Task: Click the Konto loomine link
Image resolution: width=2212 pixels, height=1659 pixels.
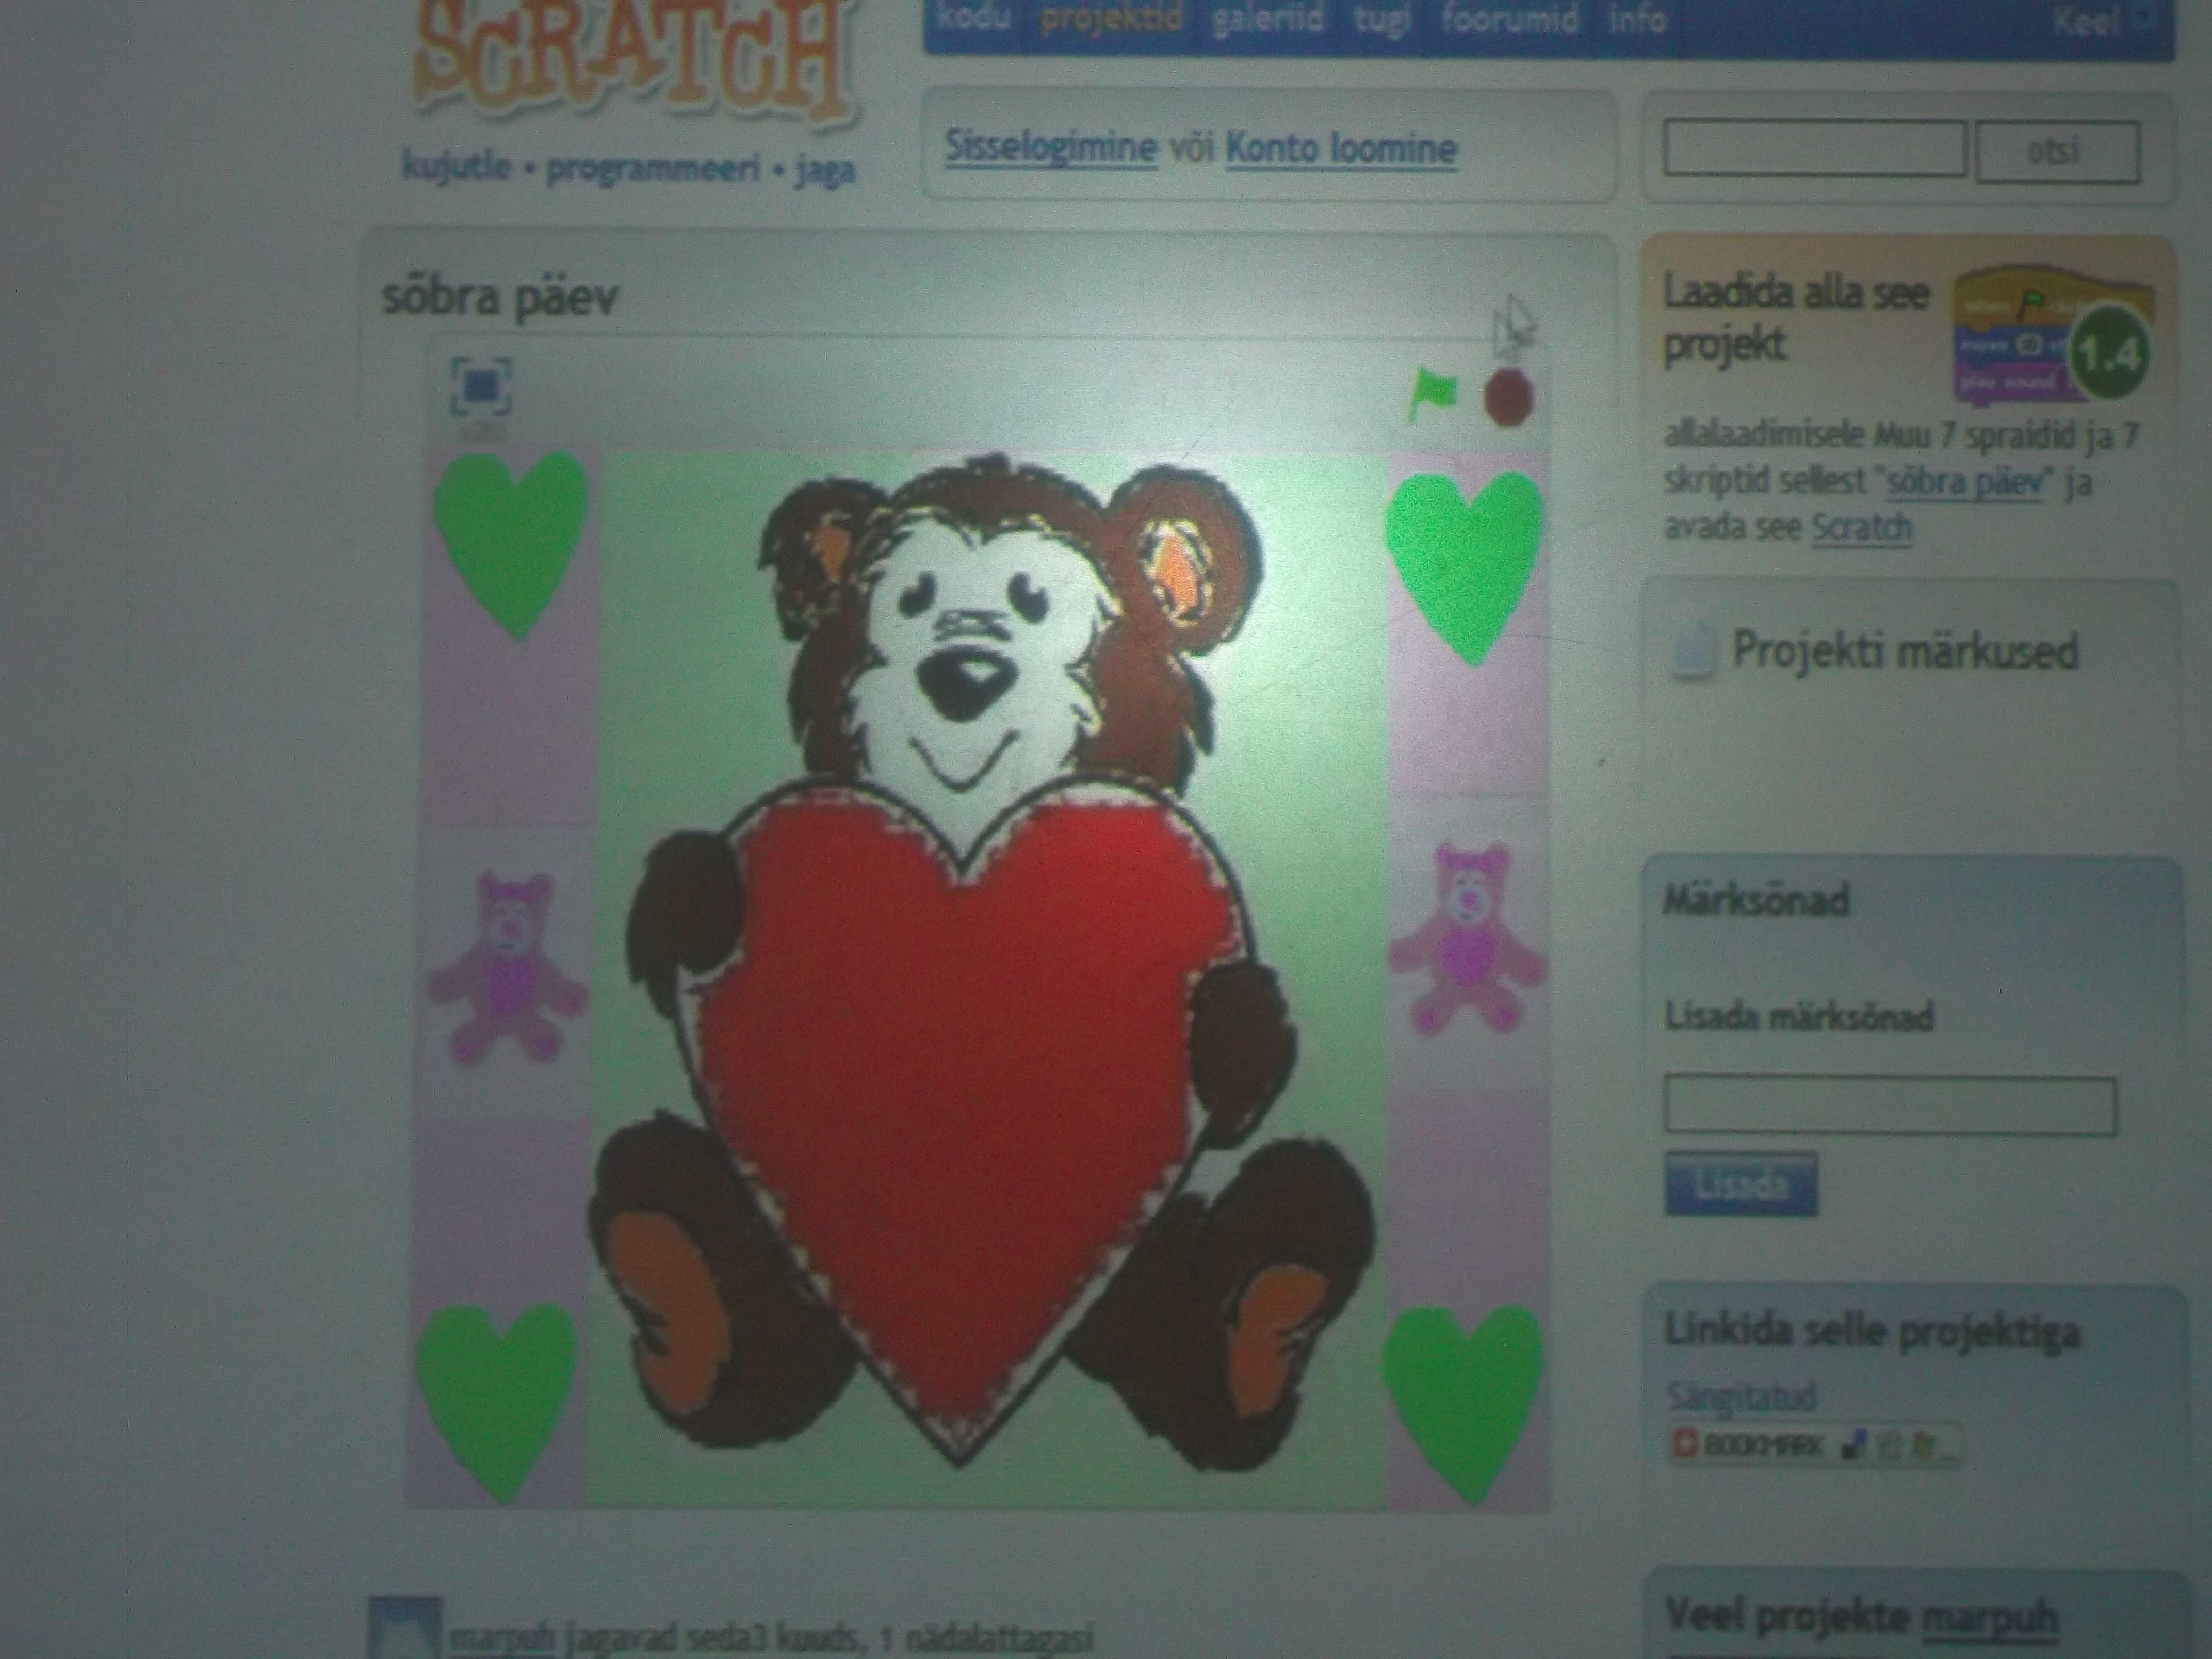Action: (x=1340, y=150)
